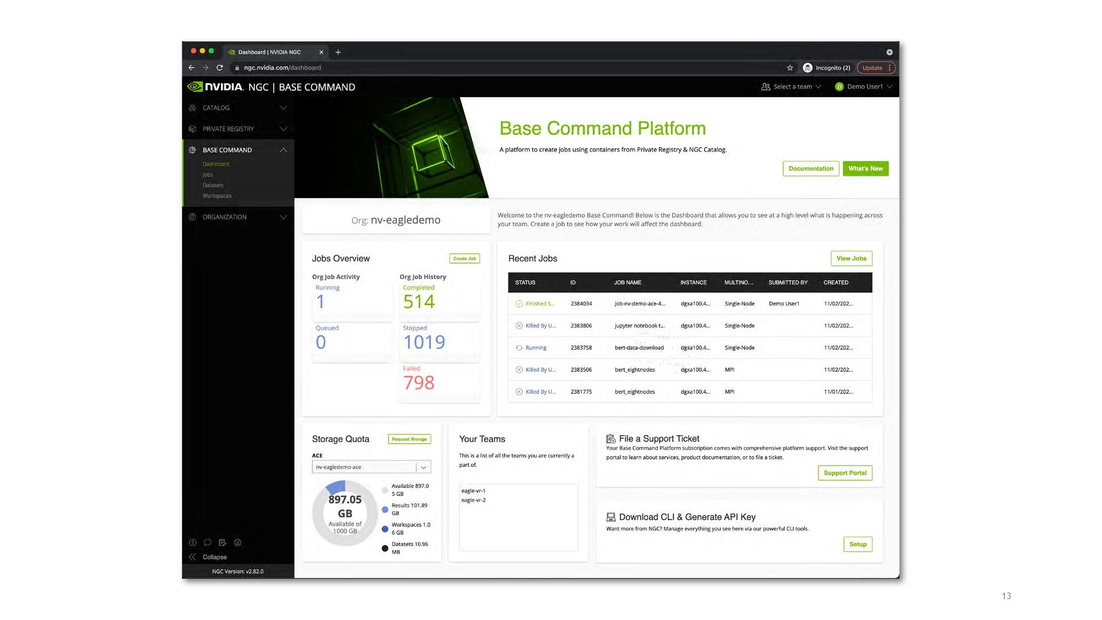The width and height of the screenshot is (1102, 620).
Task: Click the Failed count 798
Action: (419, 383)
